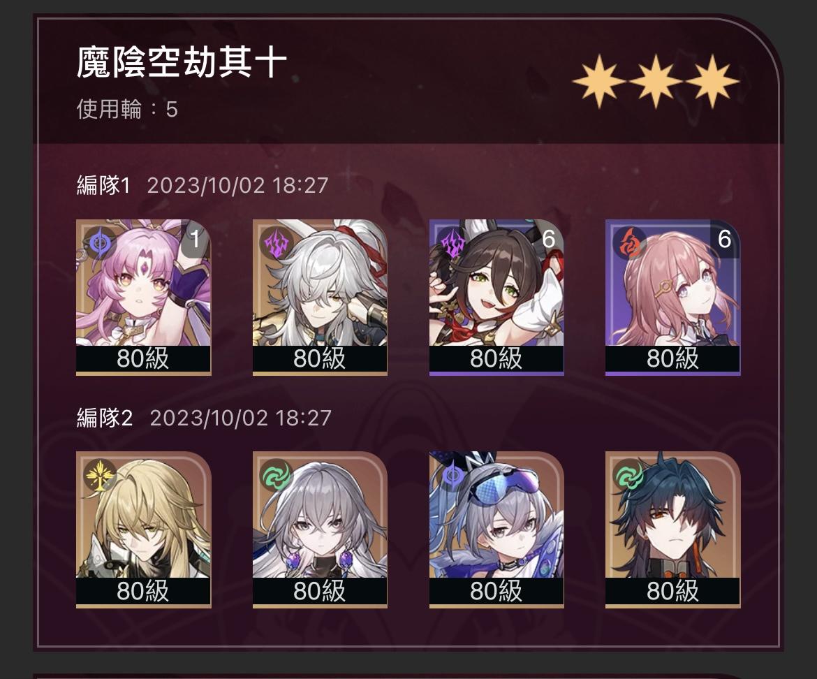Click the Wind element icon on silver-haired character
This screenshot has width=817, height=679.
pyautogui.click(x=276, y=475)
